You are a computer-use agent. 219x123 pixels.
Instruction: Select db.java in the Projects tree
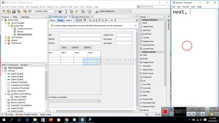pos(20,31)
